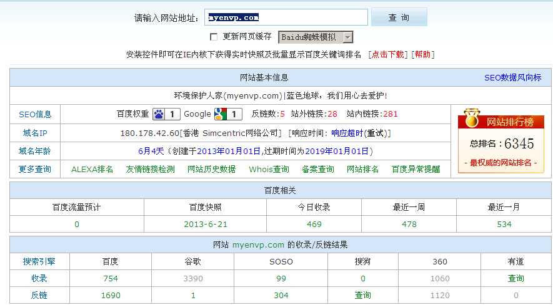Click the website address input field
The image size is (553, 305).
tap(286, 17)
